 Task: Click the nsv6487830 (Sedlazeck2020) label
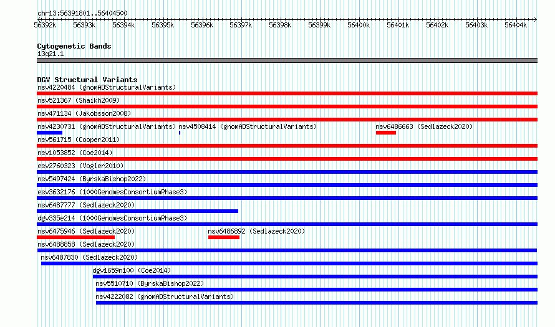(89, 257)
